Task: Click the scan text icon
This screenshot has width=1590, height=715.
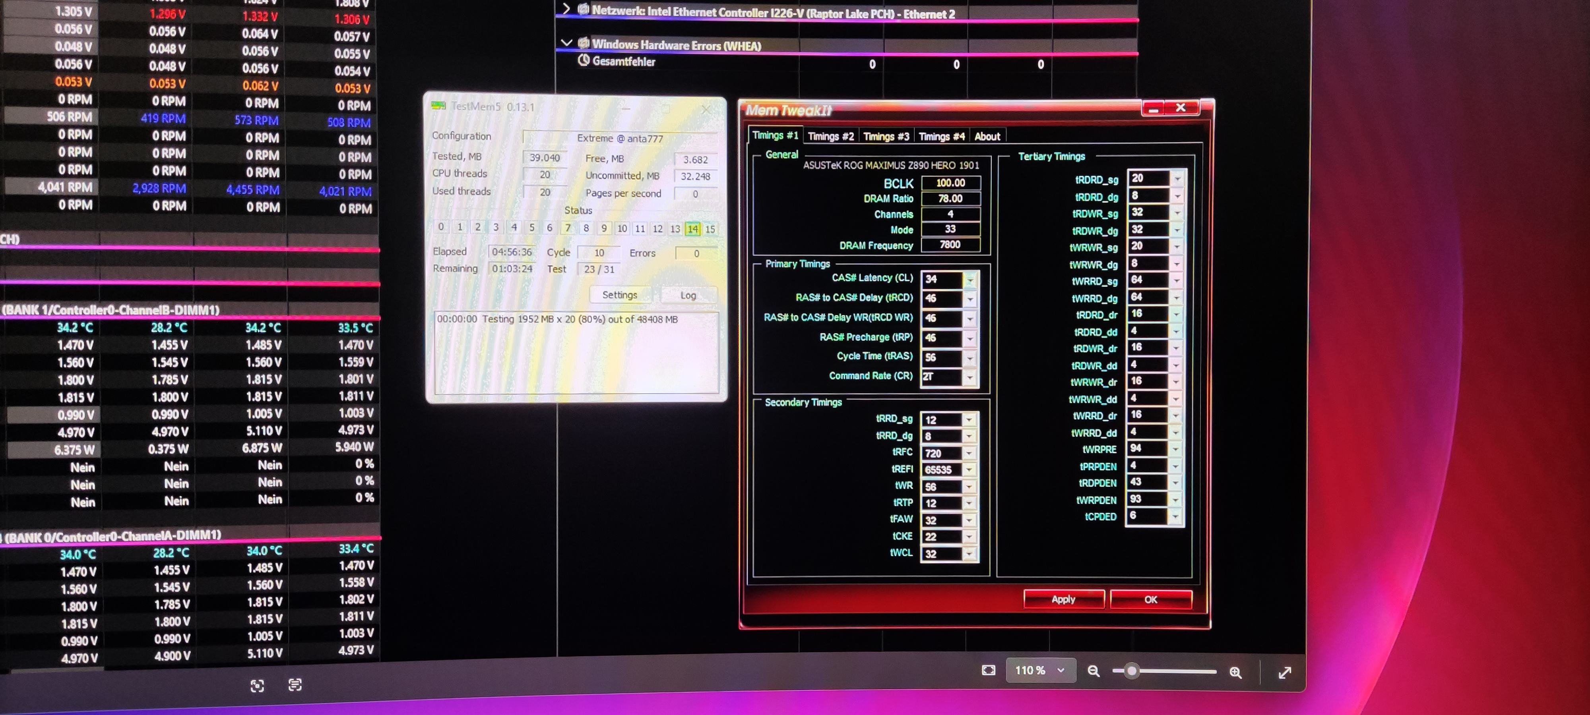Action: point(295,685)
